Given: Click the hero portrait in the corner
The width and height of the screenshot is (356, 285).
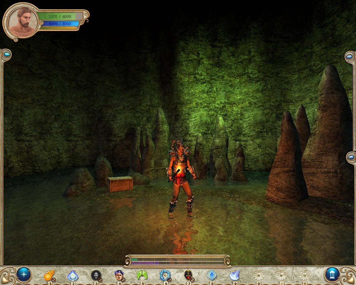Looking at the screenshot, I should tap(23, 22).
